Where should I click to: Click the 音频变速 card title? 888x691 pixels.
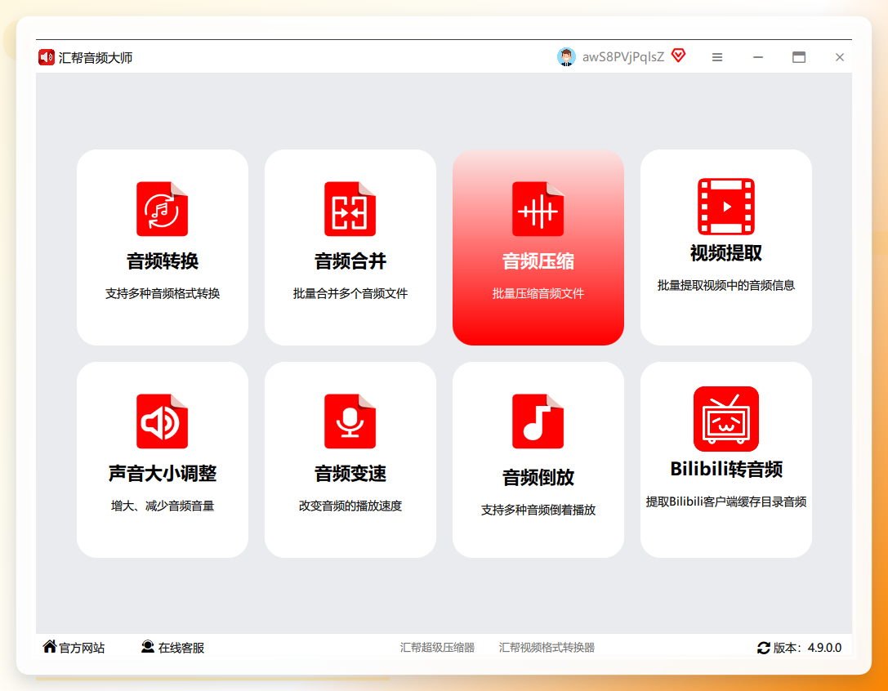point(350,474)
